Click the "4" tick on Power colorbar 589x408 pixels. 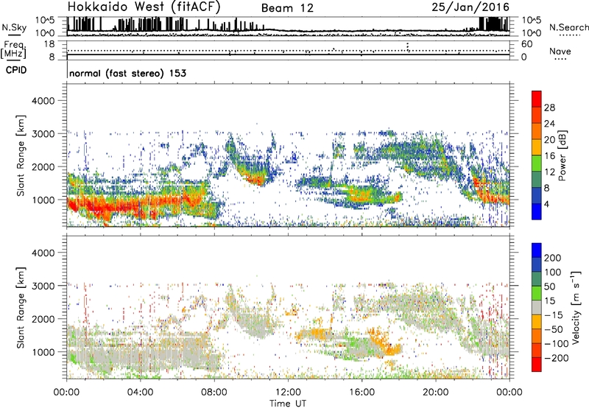(546, 204)
